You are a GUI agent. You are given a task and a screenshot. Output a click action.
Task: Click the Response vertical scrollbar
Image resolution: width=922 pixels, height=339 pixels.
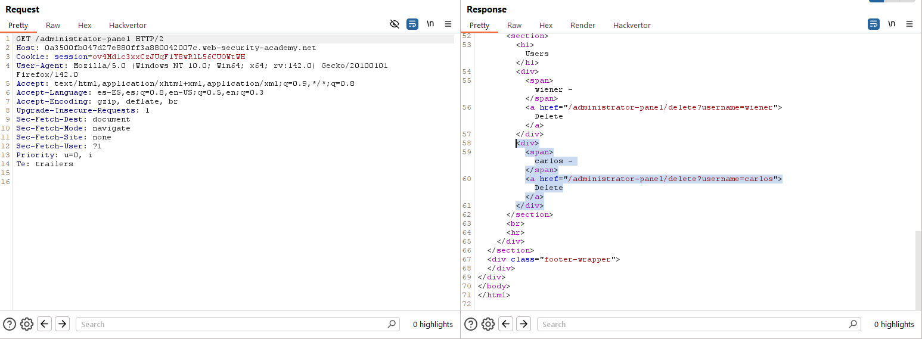918,268
